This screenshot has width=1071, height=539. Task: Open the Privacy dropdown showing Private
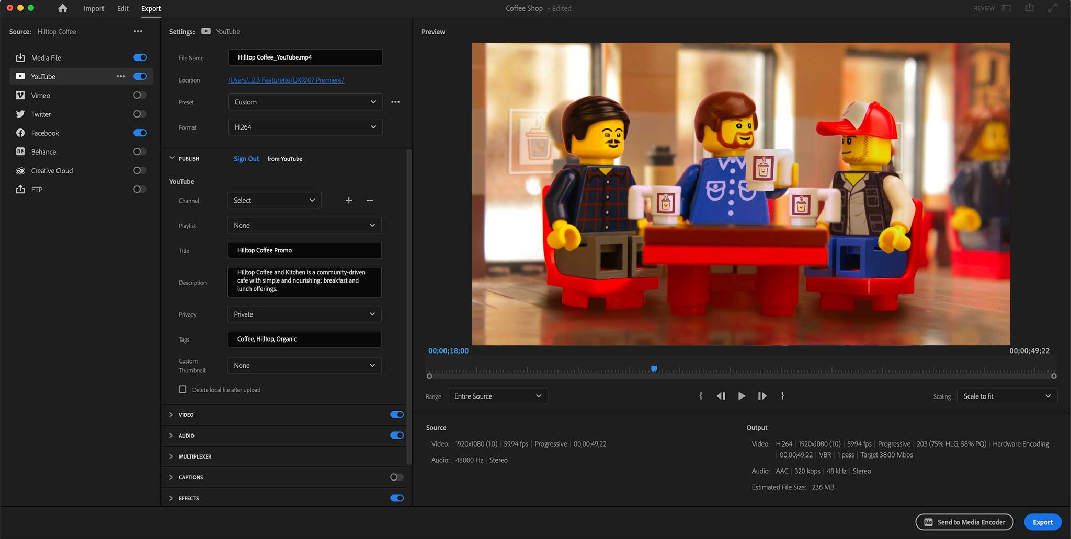tap(304, 314)
